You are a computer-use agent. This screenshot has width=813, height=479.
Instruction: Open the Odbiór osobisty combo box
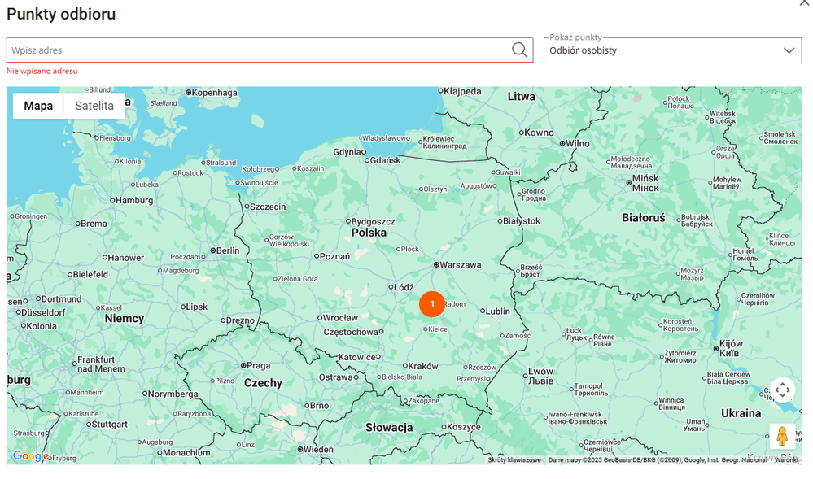tap(663, 50)
